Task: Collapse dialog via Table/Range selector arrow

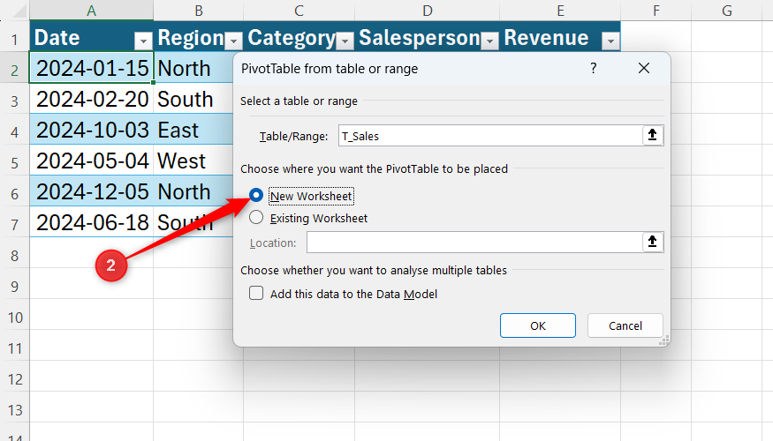Action: pos(652,135)
